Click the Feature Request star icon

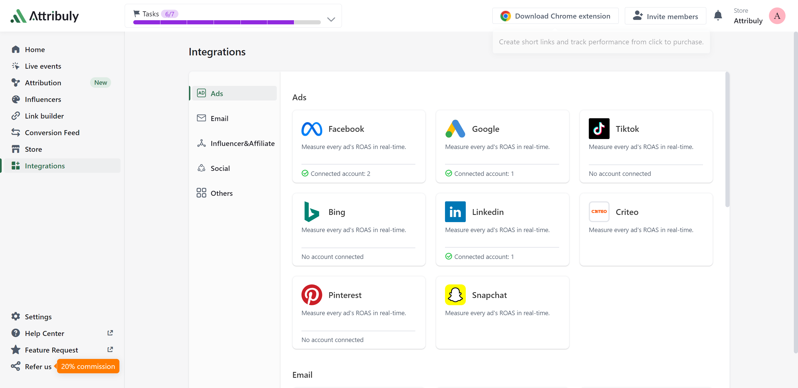[16, 350]
